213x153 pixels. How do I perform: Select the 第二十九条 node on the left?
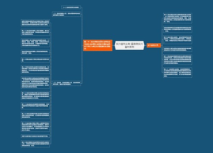[35, 127]
